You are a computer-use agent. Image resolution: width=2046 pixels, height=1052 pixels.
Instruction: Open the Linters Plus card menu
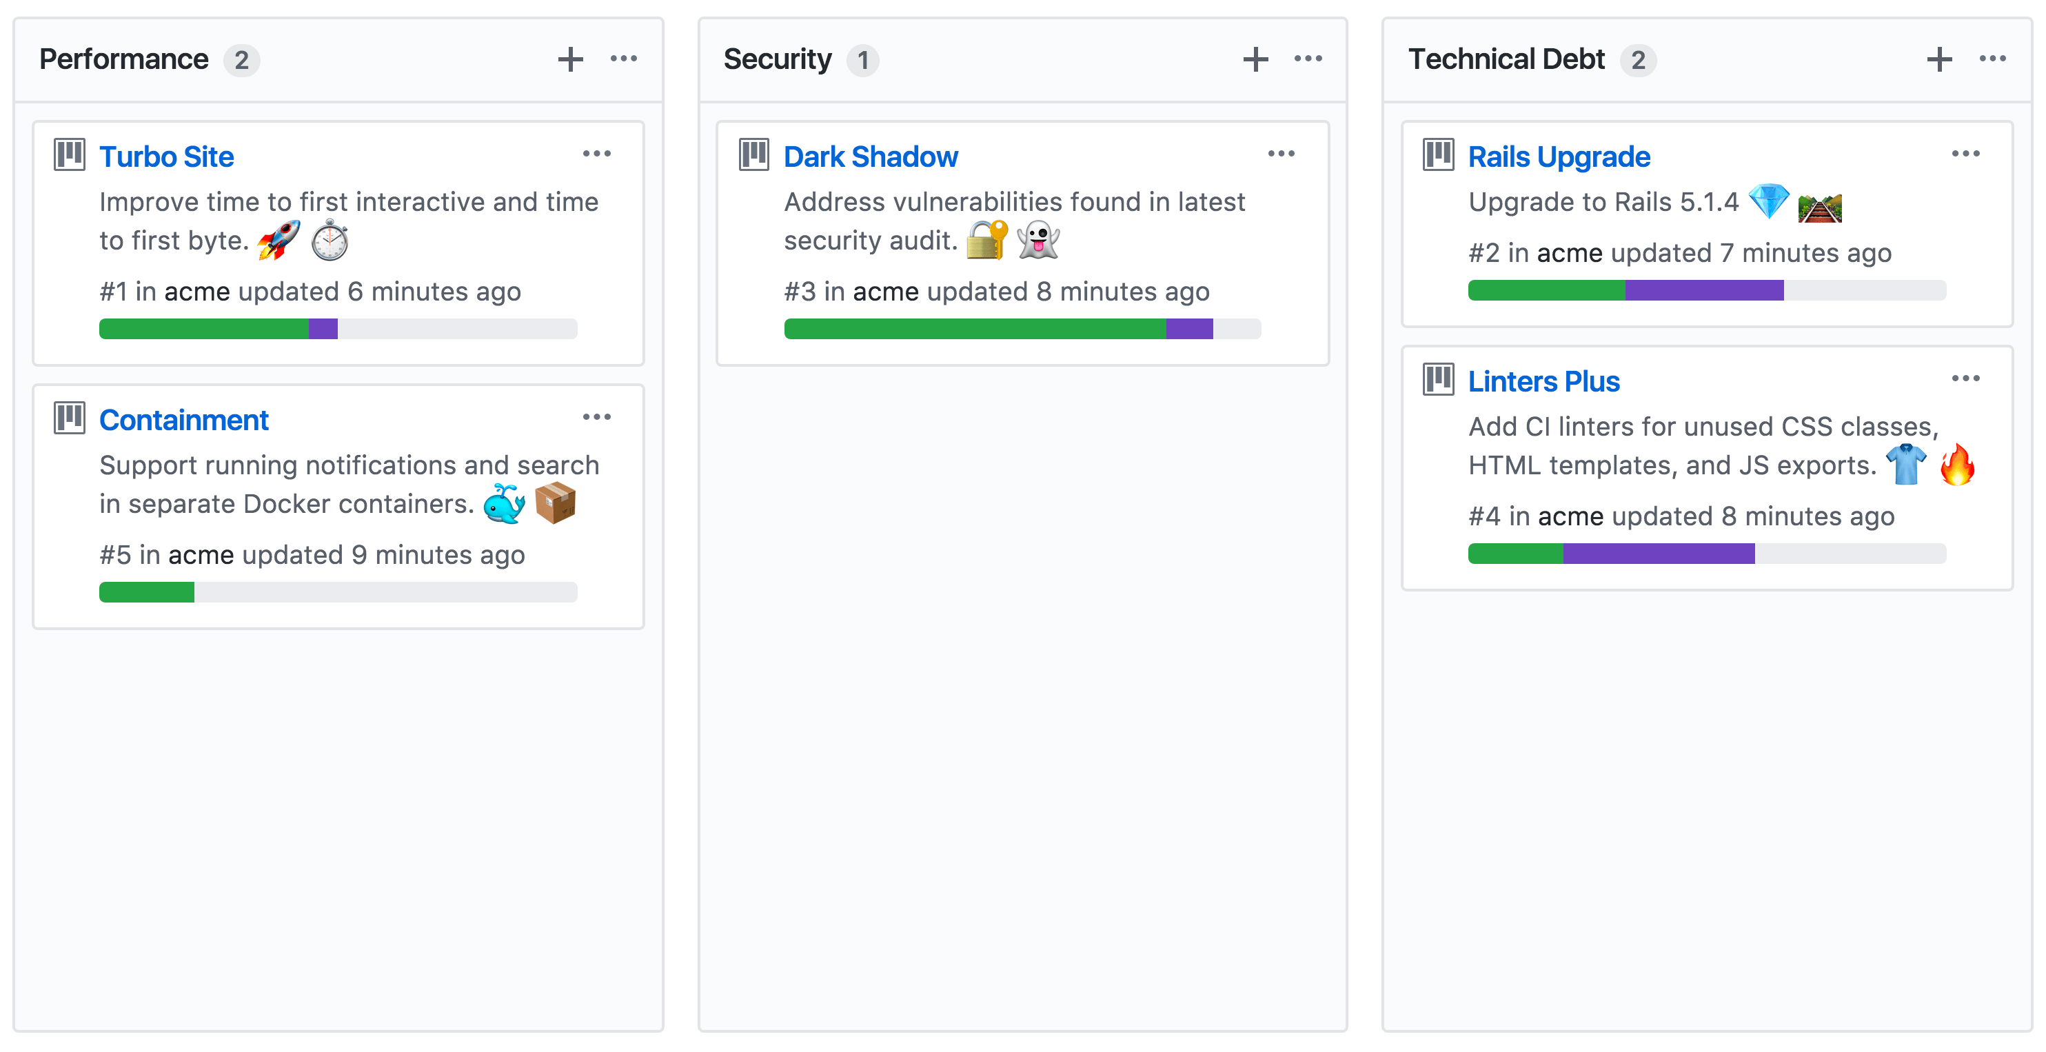(x=1965, y=378)
